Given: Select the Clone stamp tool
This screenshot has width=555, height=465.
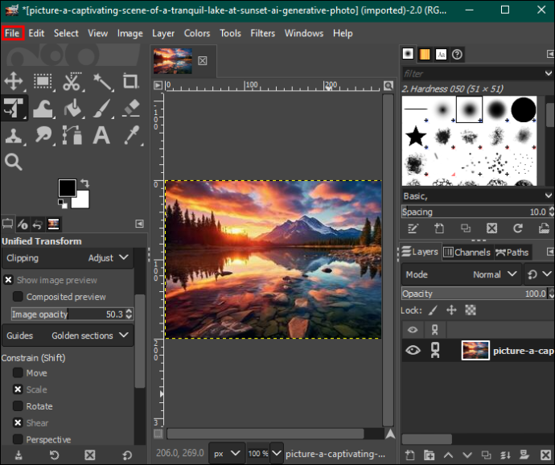Looking at the screenshot, I should (x=14, y=135).
